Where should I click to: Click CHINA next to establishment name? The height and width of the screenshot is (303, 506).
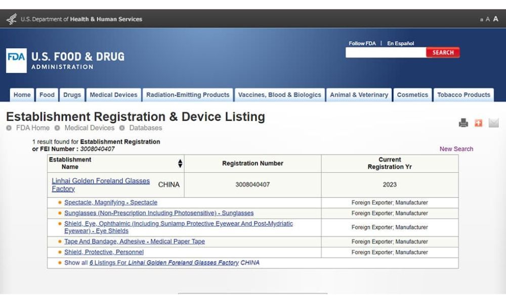[x=169, y=185]
